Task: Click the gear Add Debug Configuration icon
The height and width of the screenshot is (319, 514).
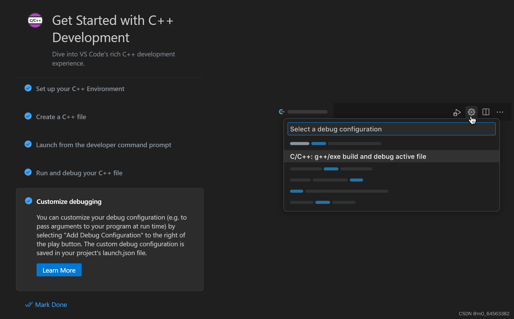Action: 471,112
